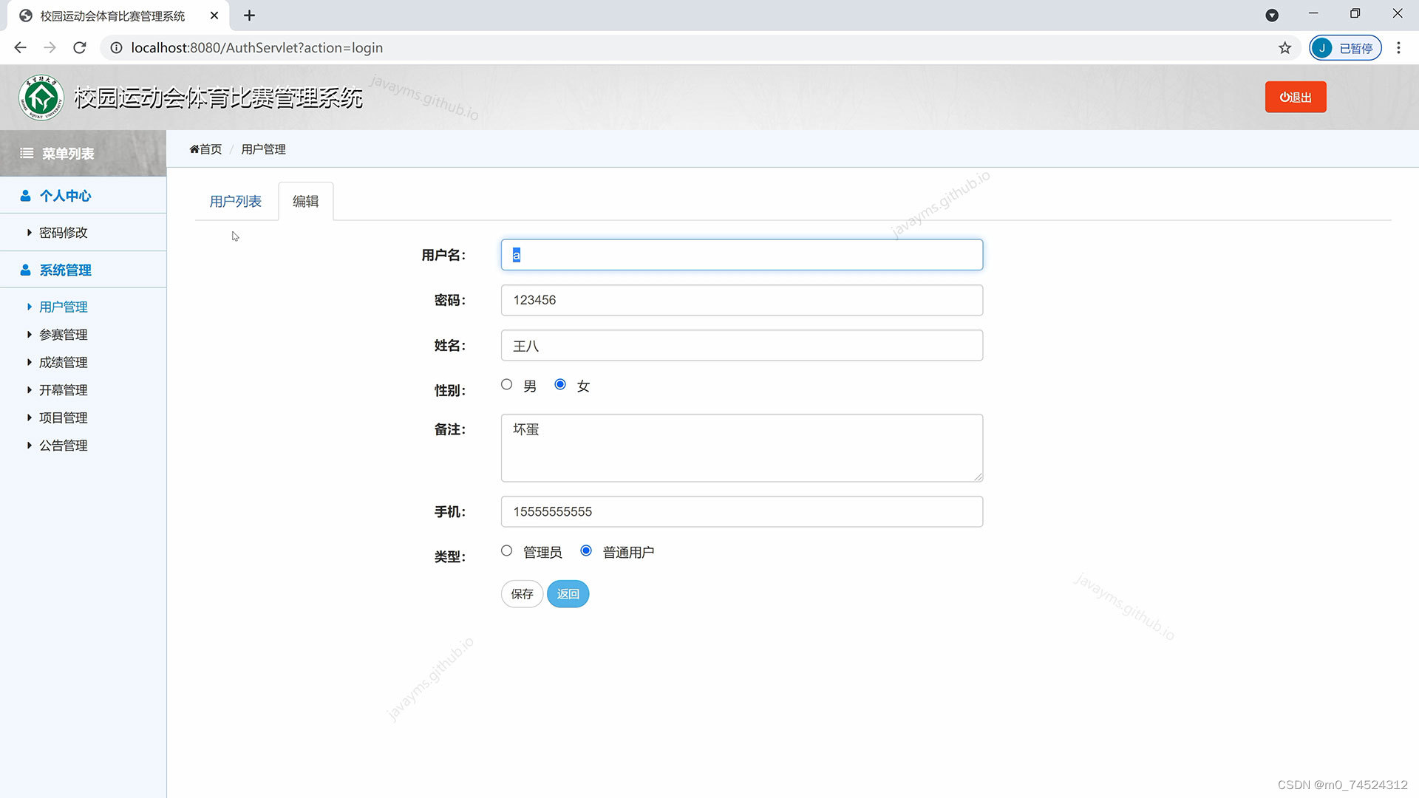The image size is (1419, 798).
Task: Expand the 公告管理 submenu arrow
Action: tap(30, 445)
